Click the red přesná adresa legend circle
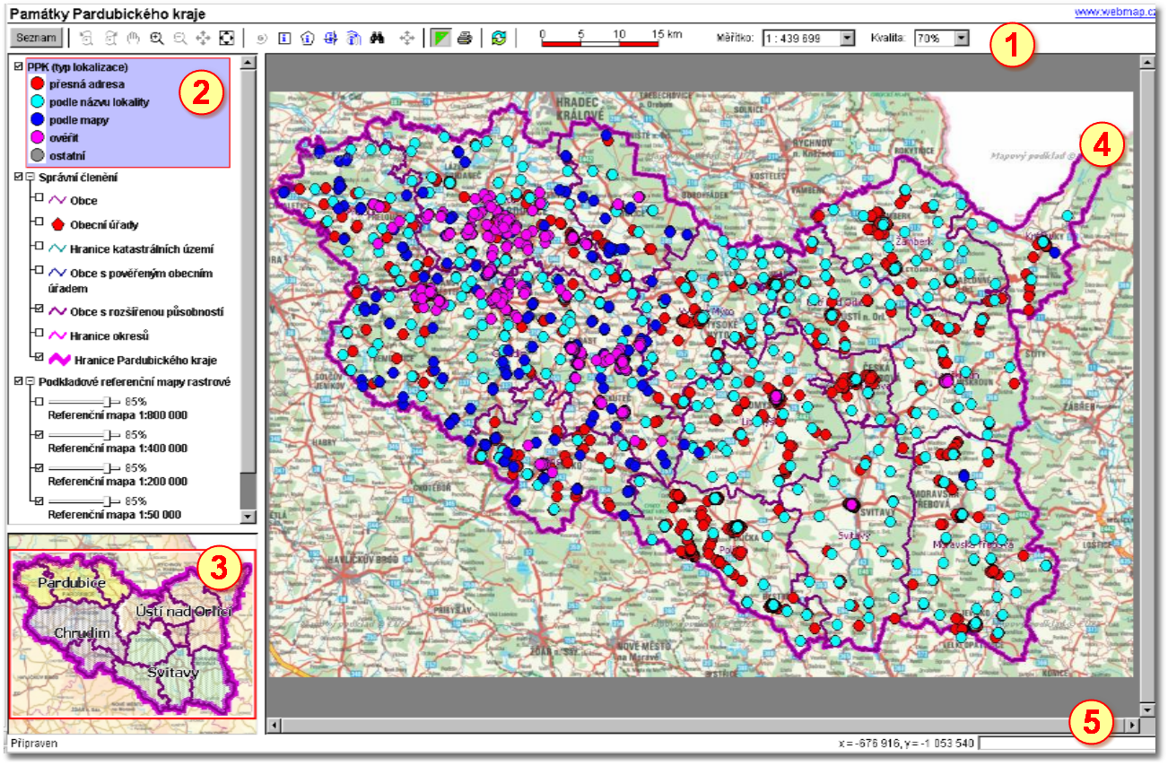Screen dimensions: 1168x766 pos(37,84)
